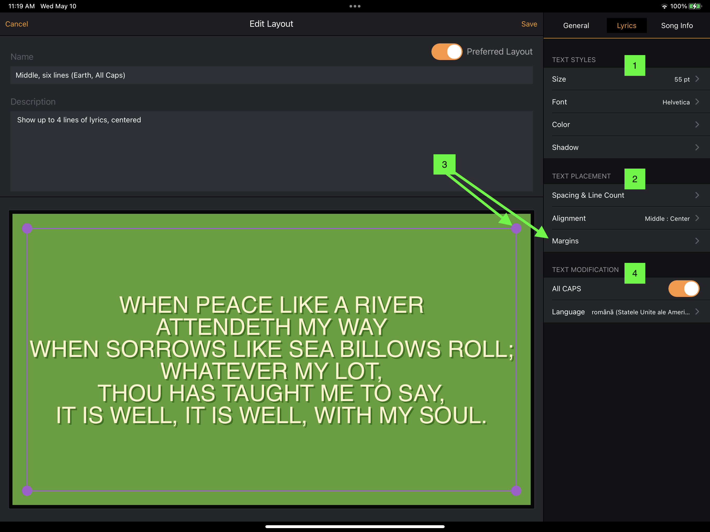Expand the Shadow row chevron
The height and width of the screenshot is (532, 710).
point(697,147)
